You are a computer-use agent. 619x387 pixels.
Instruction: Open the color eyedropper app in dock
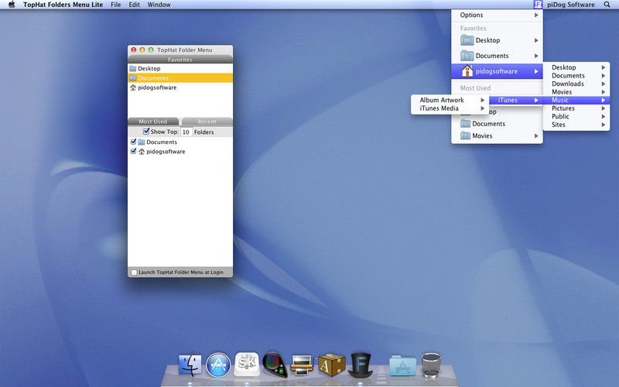tap(275, 364)
